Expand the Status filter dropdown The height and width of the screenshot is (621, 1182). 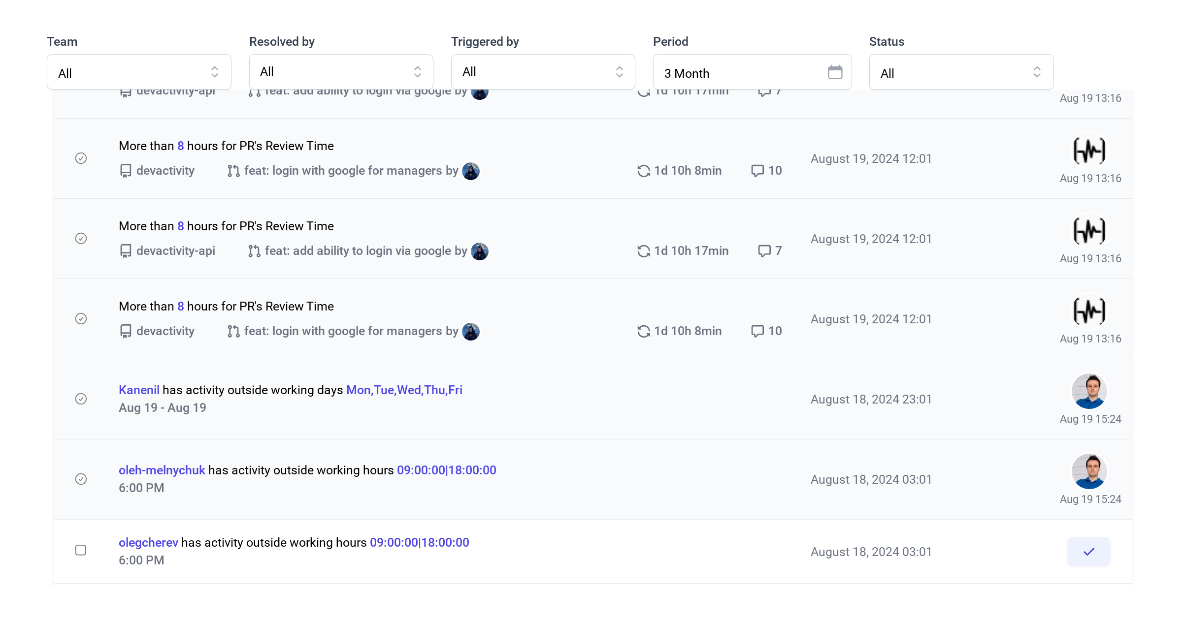coord(961,72)
